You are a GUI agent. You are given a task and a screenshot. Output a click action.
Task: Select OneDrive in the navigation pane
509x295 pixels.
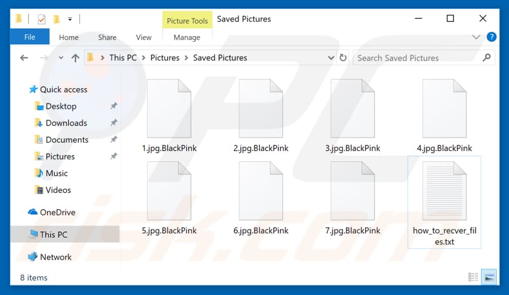[x=57, y=212]
